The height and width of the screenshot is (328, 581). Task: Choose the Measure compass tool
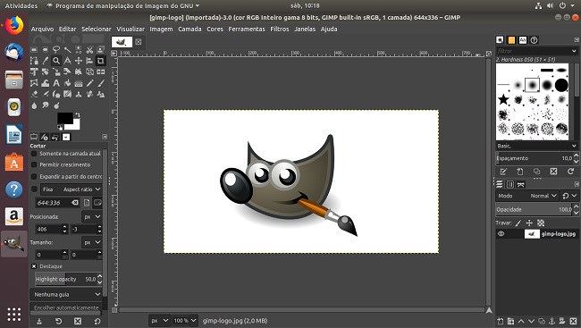point(67,61)
